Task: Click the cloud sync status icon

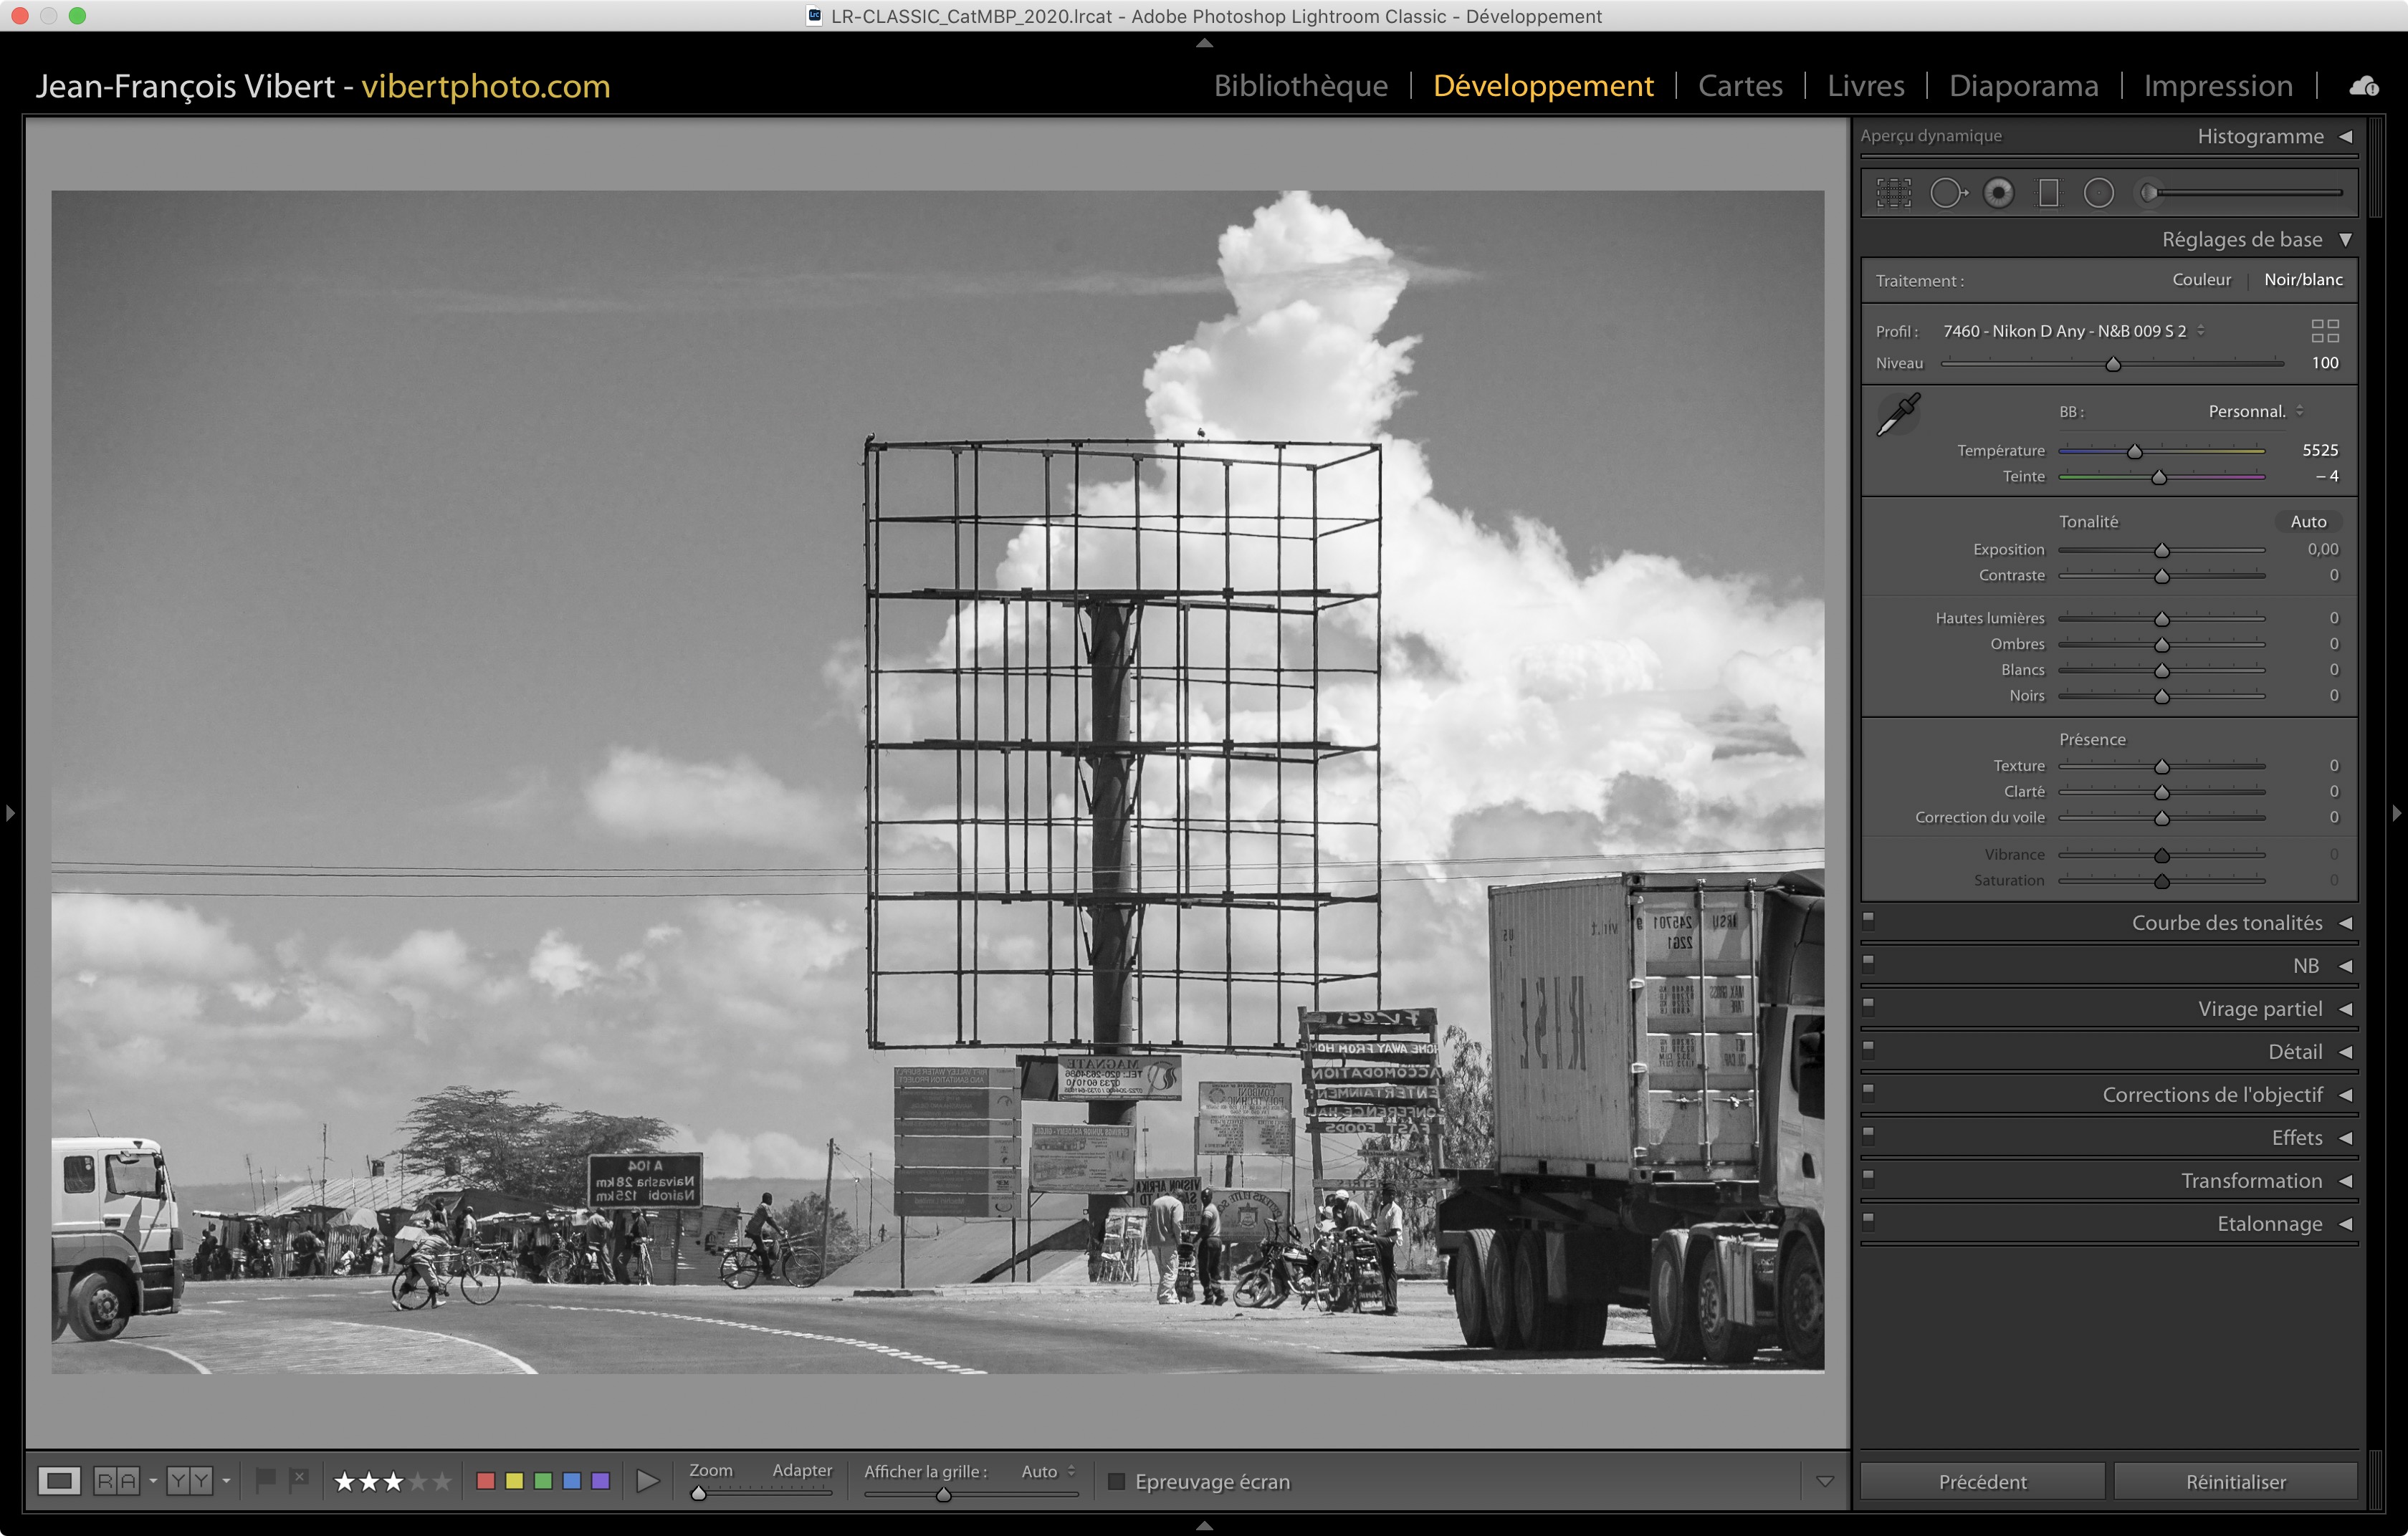Action: 2363,87
